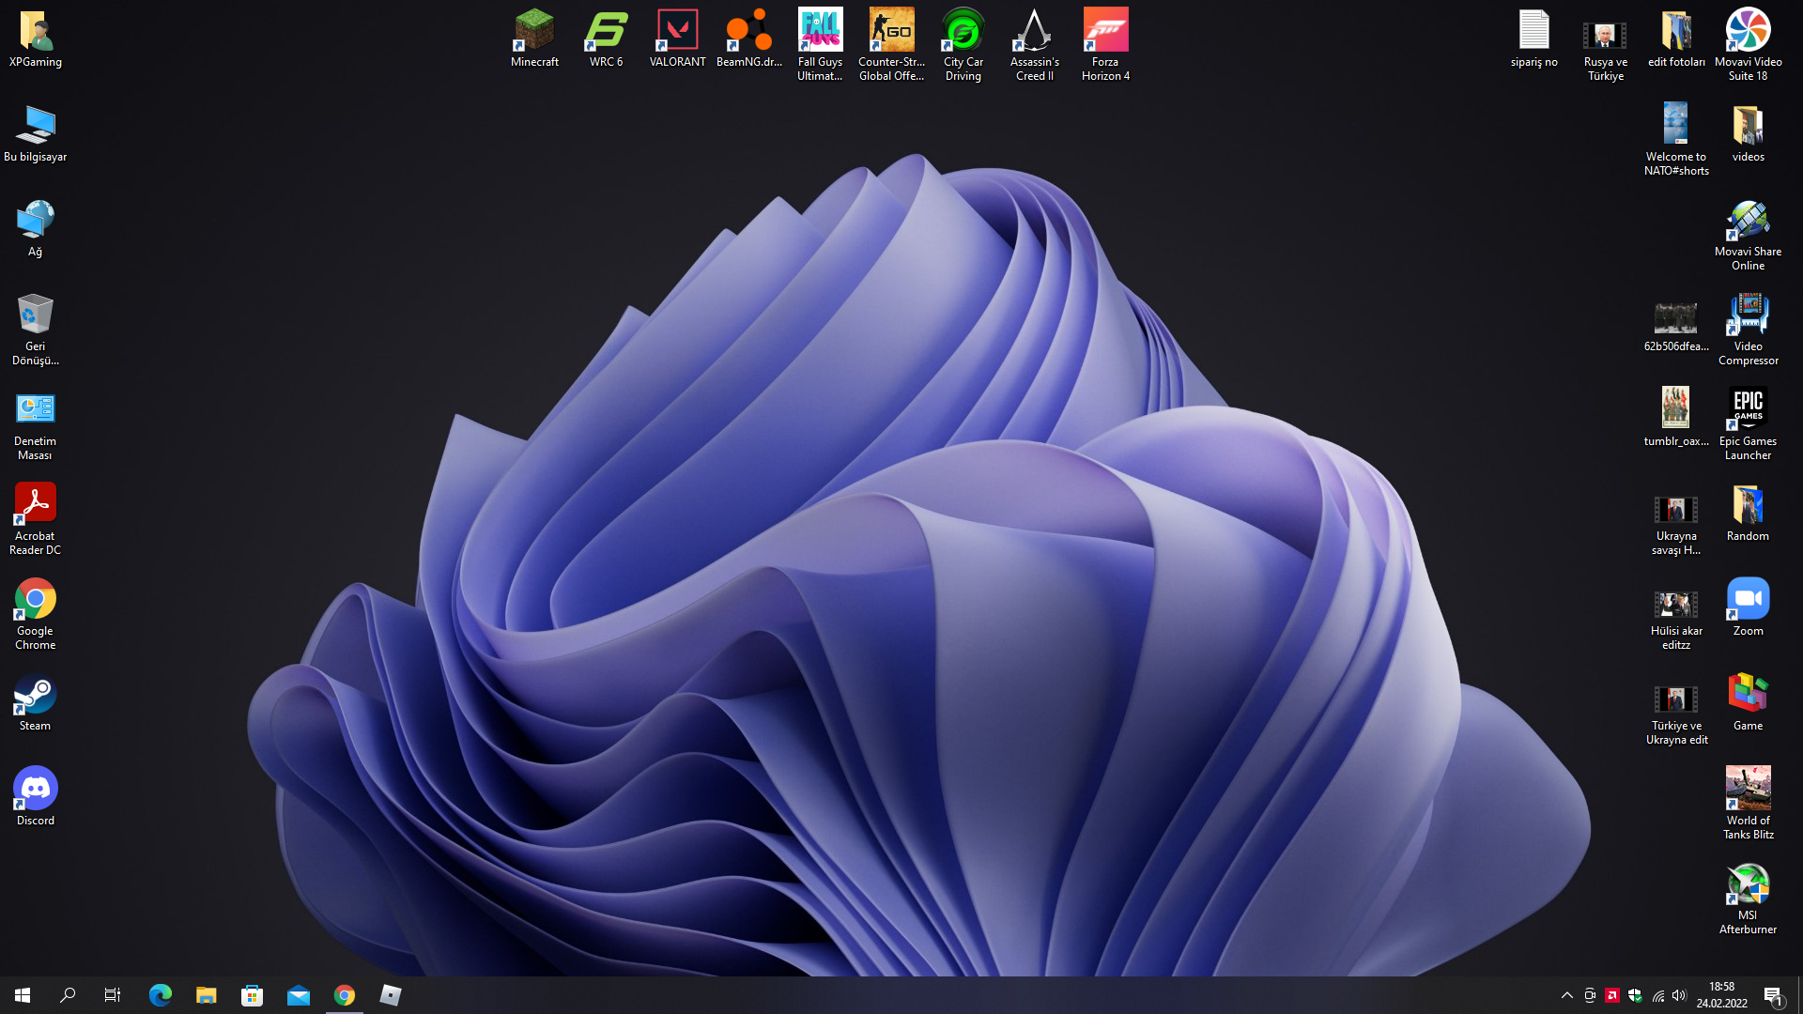The width and height of the screenshot is (1803, 1014).
Task: Select the VALORANT shortcut icon
Action: [678, 39]
